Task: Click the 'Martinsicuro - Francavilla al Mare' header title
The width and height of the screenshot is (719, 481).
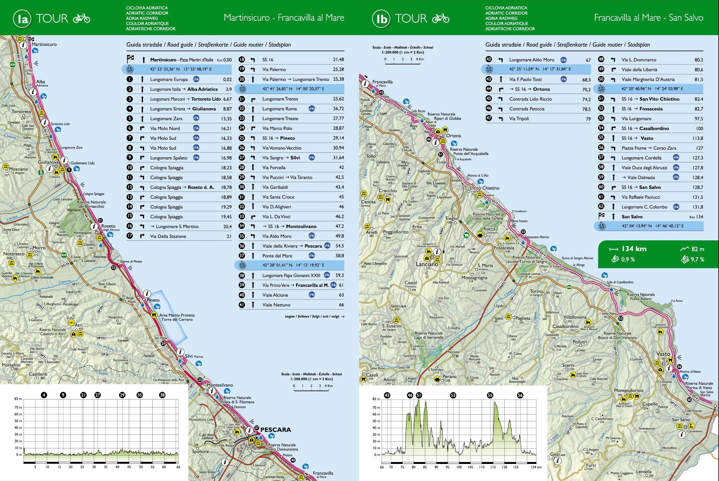Action: (x=284, y=18)
